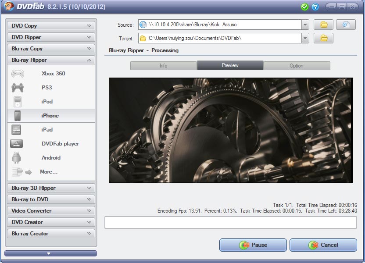The height and width of the screenshot is (263, 365).
Task: Expand the DVD Ripper section
Action: click(51, 37)
